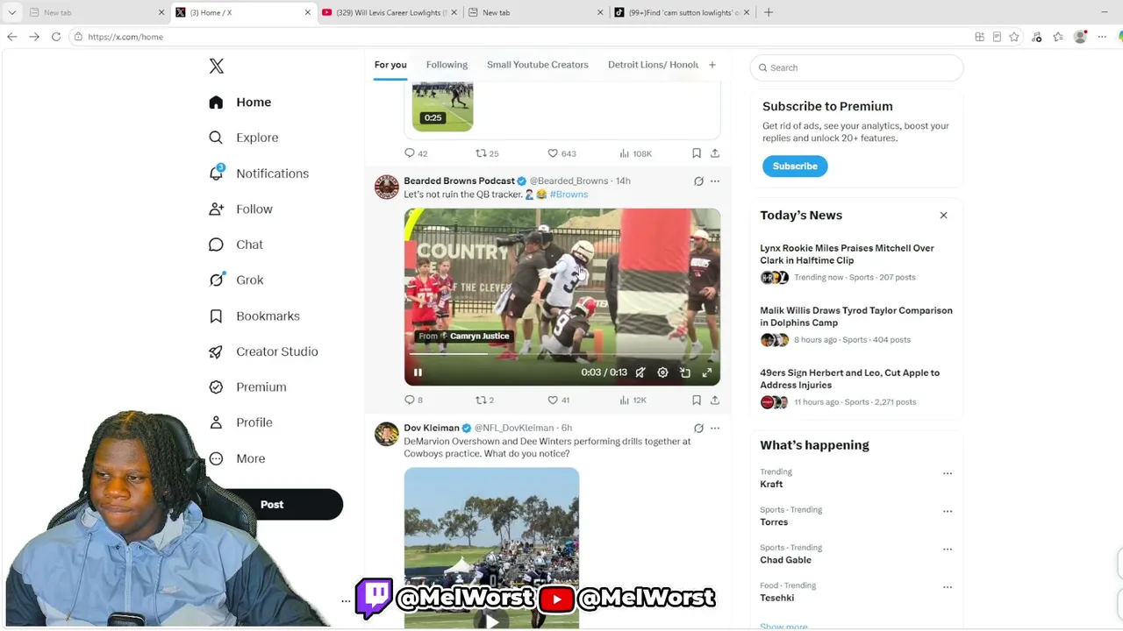Repost the Bearded Browns Podcast post

(484, 401)
